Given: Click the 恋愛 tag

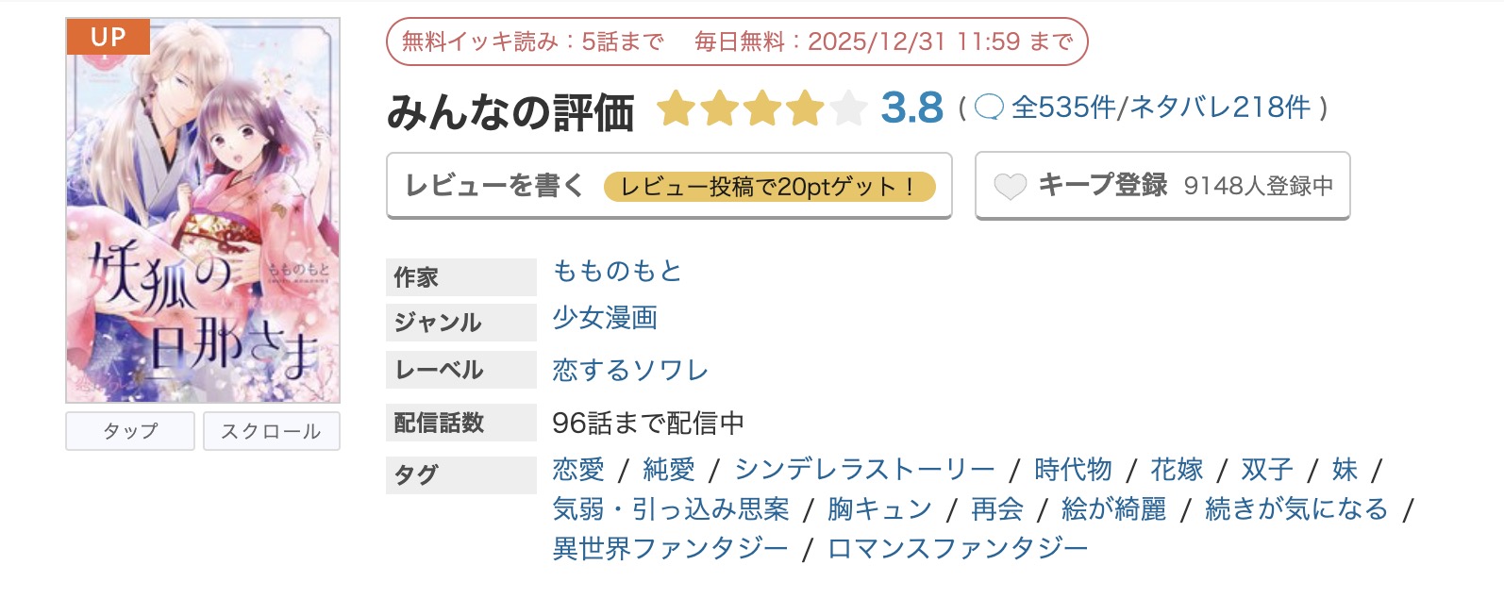Looking at the screenshot, I should coord(578,470).
